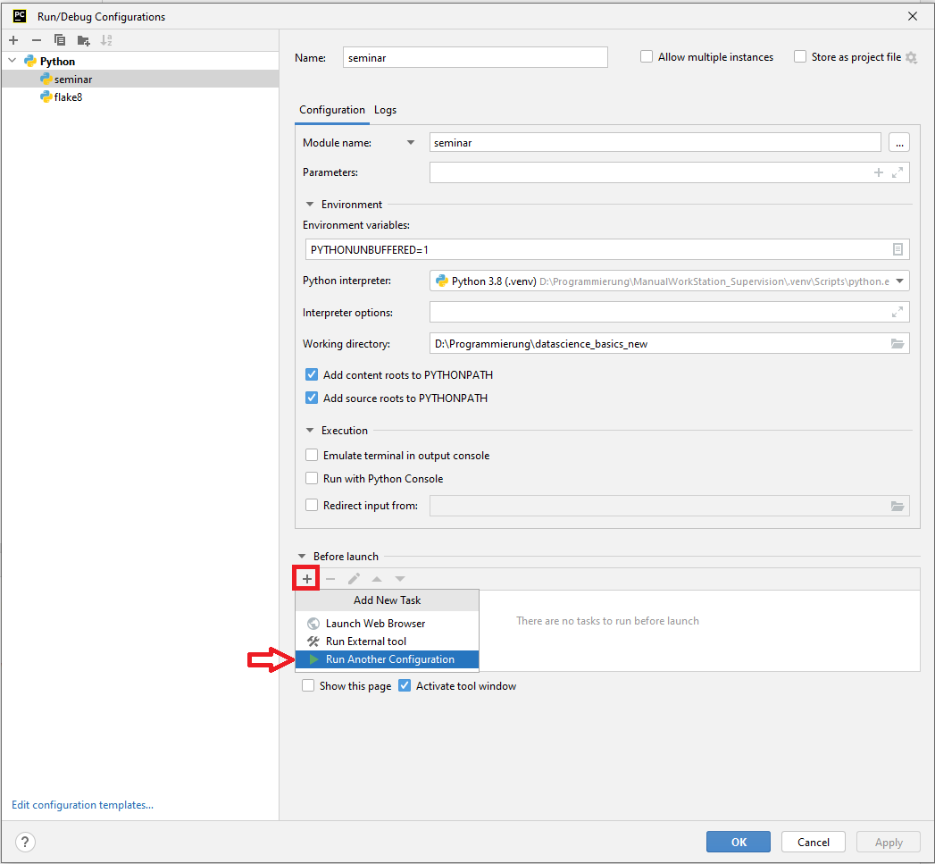Screen dimensions: 935x864
Task: Uncheck Add content roots to PYTHONPATH
Action: pos(312,375)
